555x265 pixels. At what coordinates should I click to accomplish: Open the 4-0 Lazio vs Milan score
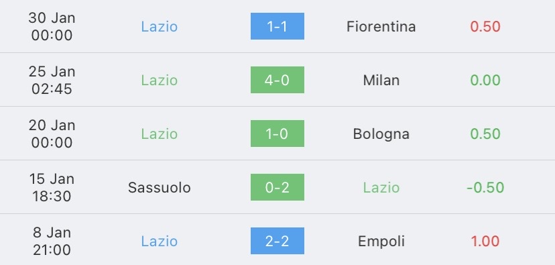pos(277,80)
